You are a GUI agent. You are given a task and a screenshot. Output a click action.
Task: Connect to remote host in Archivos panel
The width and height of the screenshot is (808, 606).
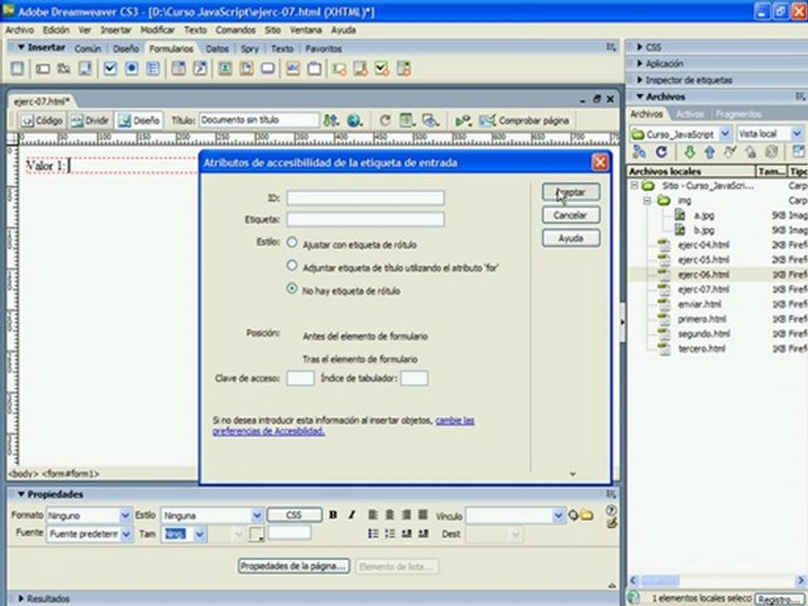pyautogui.click(x=640, y=152)
